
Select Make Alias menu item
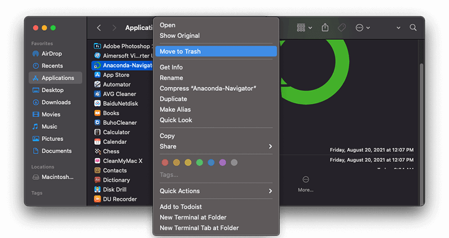coord(216,109)
